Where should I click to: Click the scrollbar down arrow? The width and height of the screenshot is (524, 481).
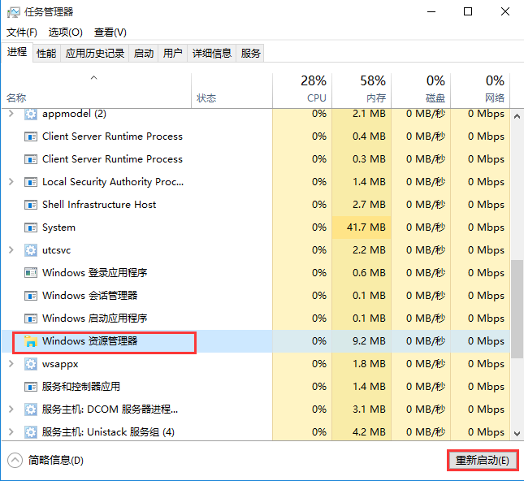coord(517,434)
